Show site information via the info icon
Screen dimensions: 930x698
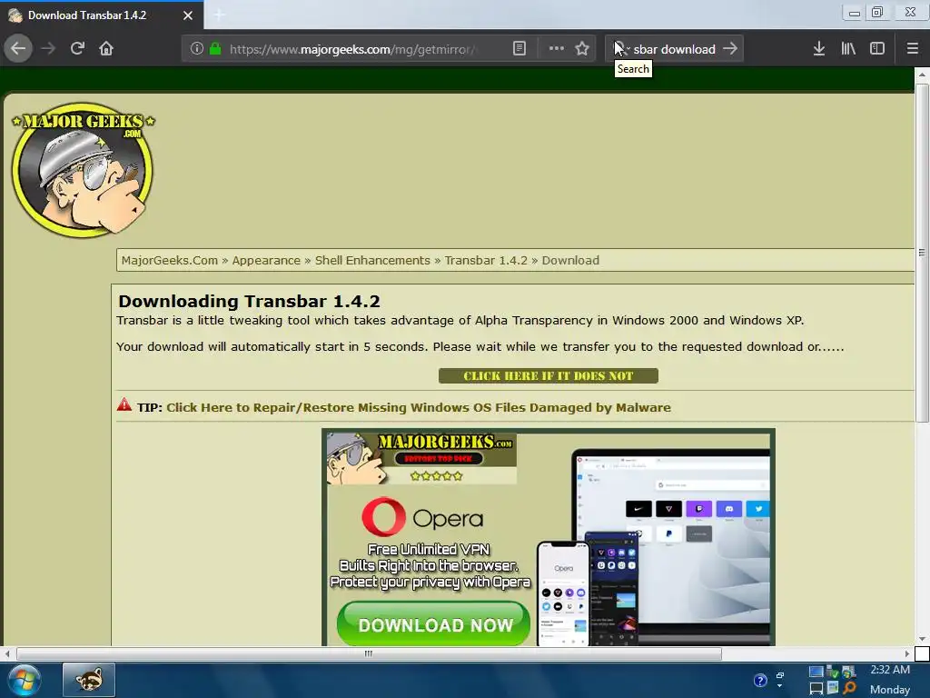click(x=197, y=49)
